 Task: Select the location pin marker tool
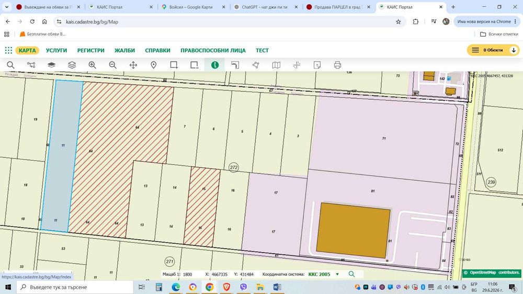pyautogui.click(x=153, y=65)
